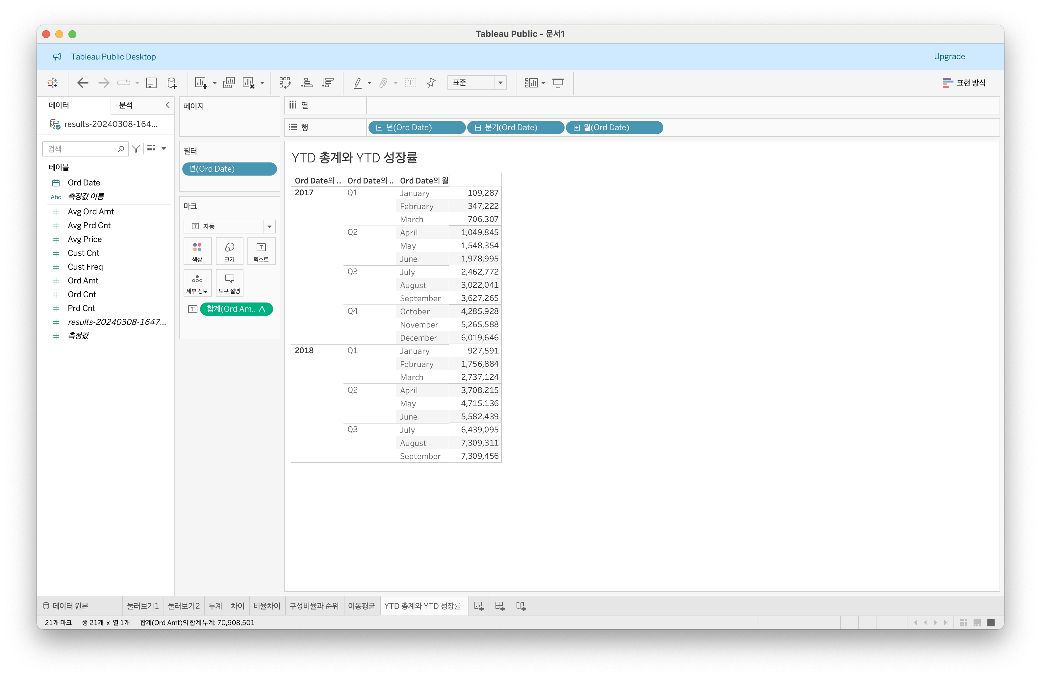Image resolution: width=1041 pixels, height=678 pixels.
Task: Click the save workbook icon
Action: coord(151,83)
